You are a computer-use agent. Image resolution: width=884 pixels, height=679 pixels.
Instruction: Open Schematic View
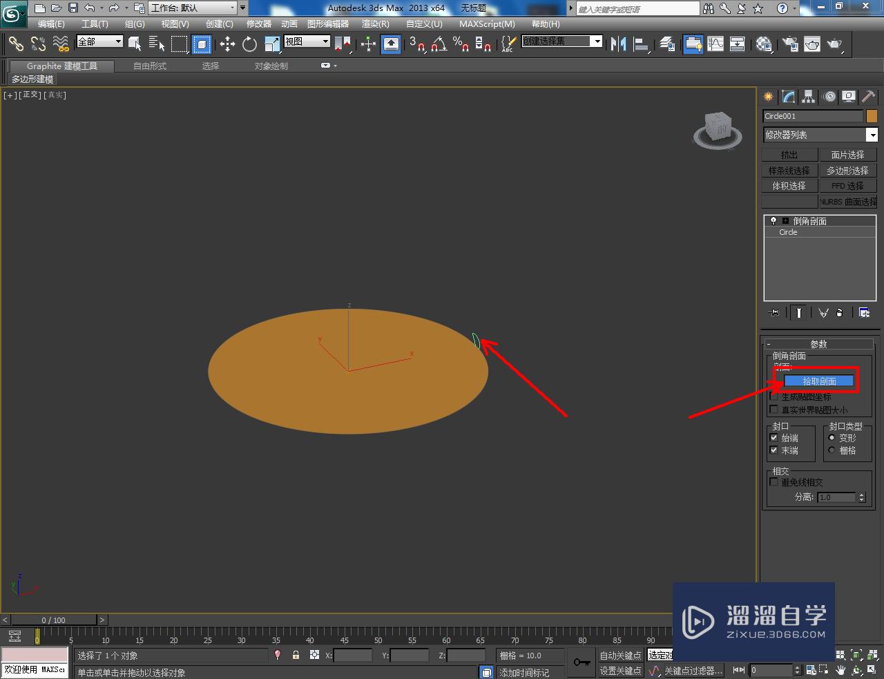point(738,44)
